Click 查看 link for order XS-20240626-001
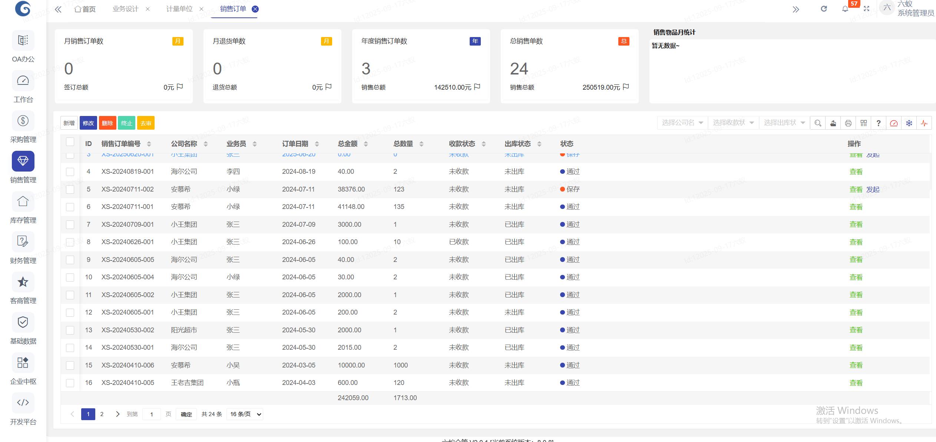Image resolution: width=936 pixels, height=442 pixels. pyautogui.click(x=856, y=242)
